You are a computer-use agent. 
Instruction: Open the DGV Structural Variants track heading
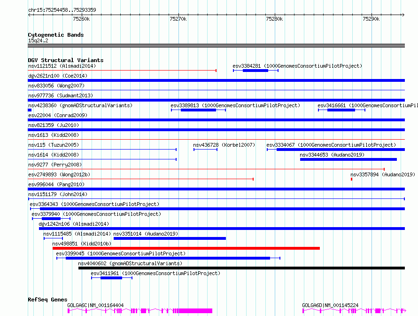(66, 60)
